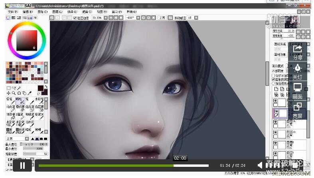
Task: Toggle the 选区边缘 selection edge checkbox
Action: coord(75,18)
